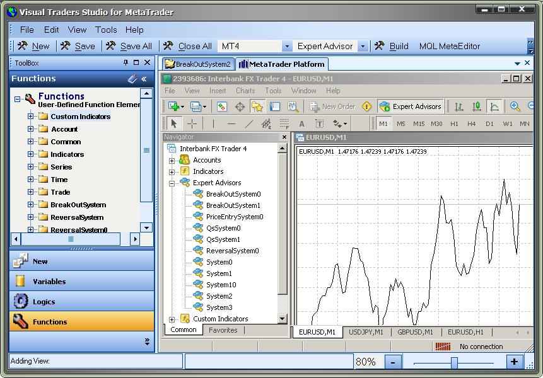Image resolution: width=543 pixels, height=378 pixels.
Task: Click the pencil icon in Functions header
Action: 132,79
